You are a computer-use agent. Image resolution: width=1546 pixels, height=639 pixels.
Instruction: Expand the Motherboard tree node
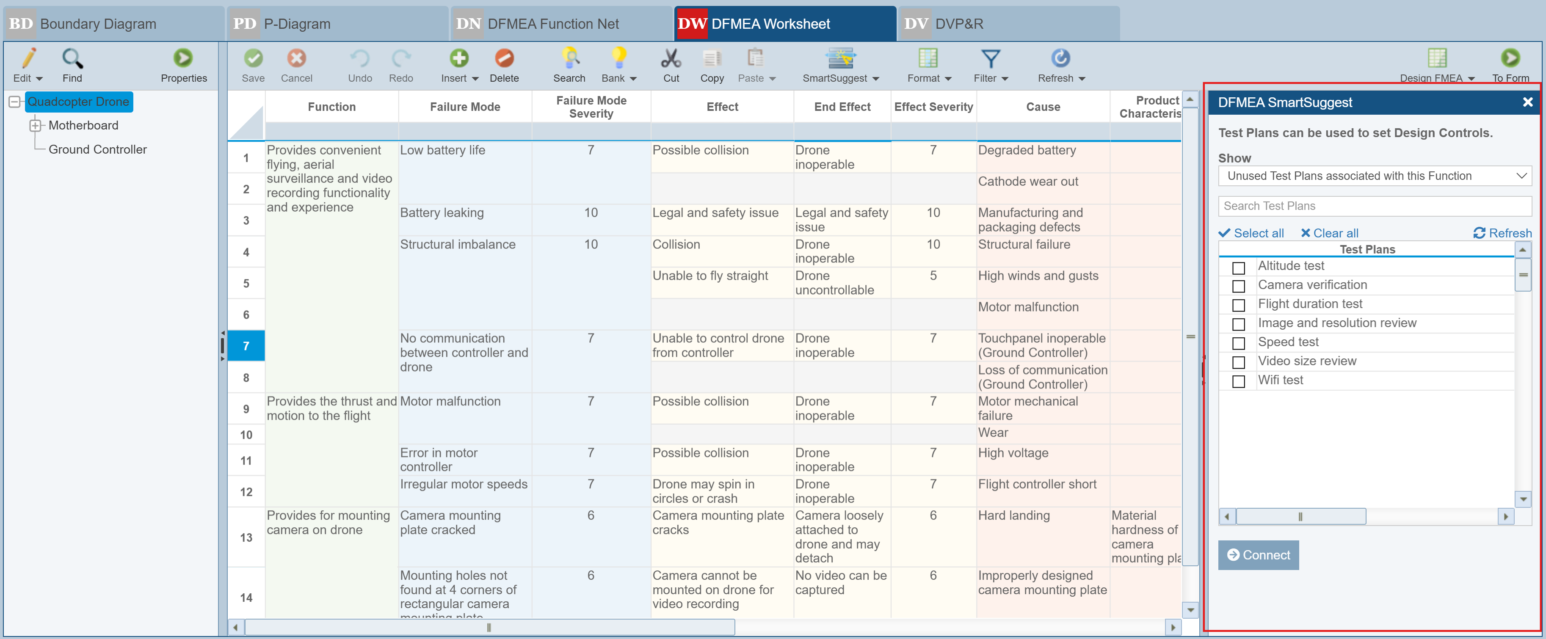point(36,125)
